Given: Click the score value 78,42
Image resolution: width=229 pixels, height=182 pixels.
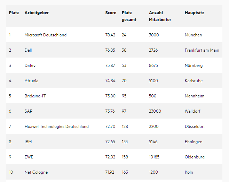Looking at the screenshot, I should pyautogui.click(x=110, y=35).
